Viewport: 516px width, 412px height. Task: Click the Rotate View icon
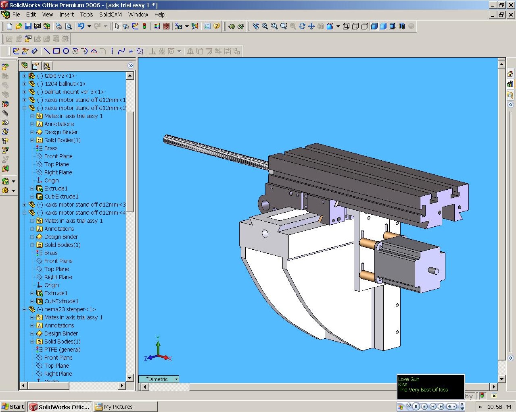(302, 26)
